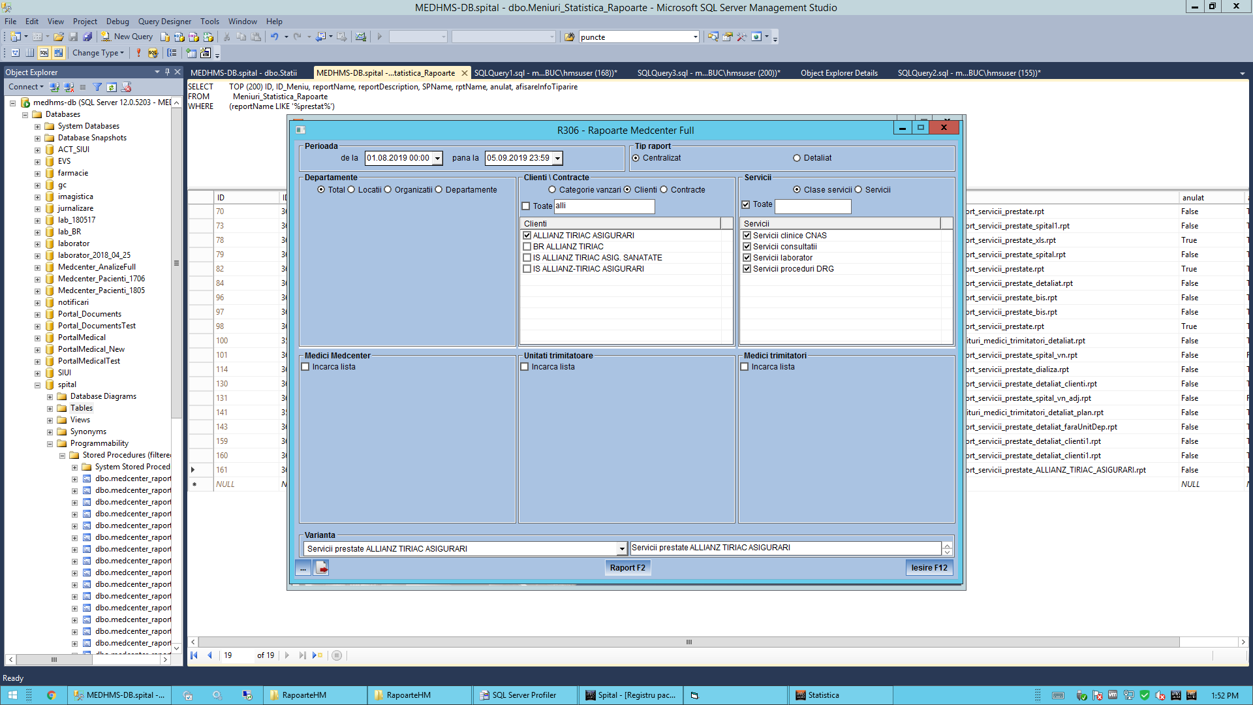This screenshot has width=1253, height=705.
Task: Check the BR ALLIANZ TIRIAC checkbox
Action: coord(527,247)
